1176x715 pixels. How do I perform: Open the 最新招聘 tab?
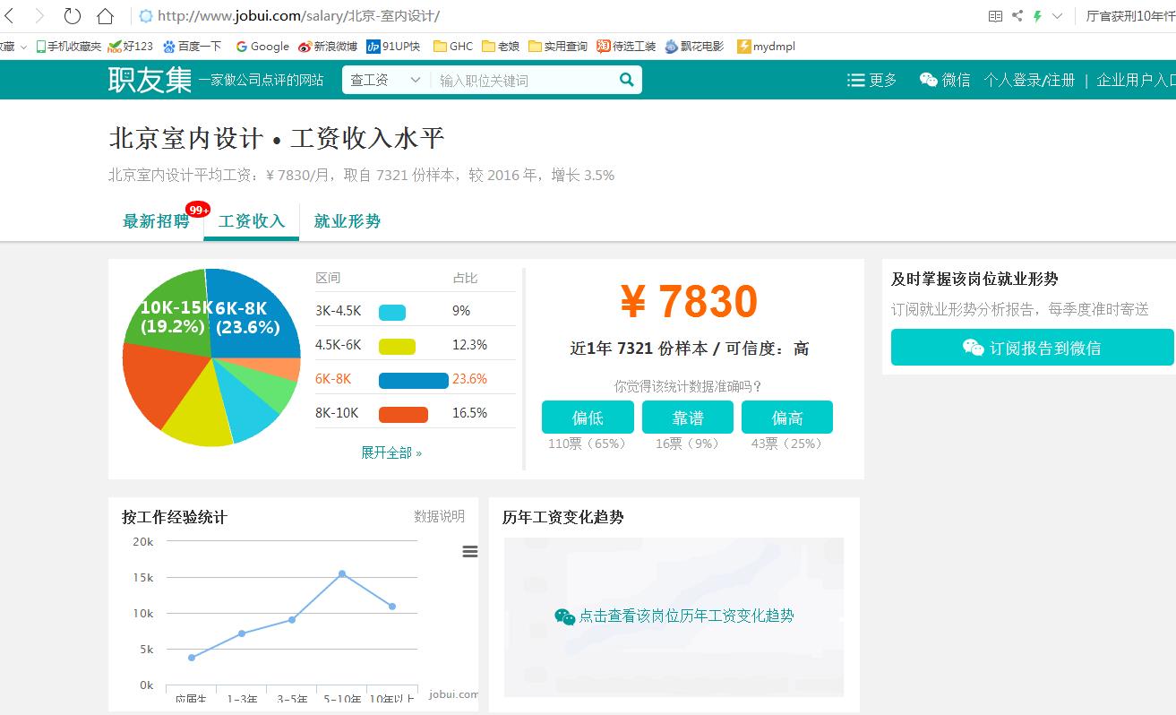tap(158, 221)
